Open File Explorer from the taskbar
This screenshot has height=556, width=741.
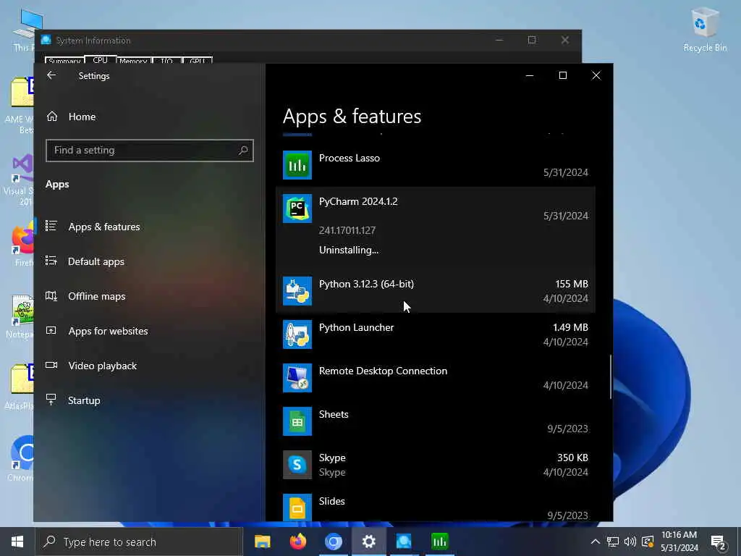pyautogui.click(x=262, y=542)
